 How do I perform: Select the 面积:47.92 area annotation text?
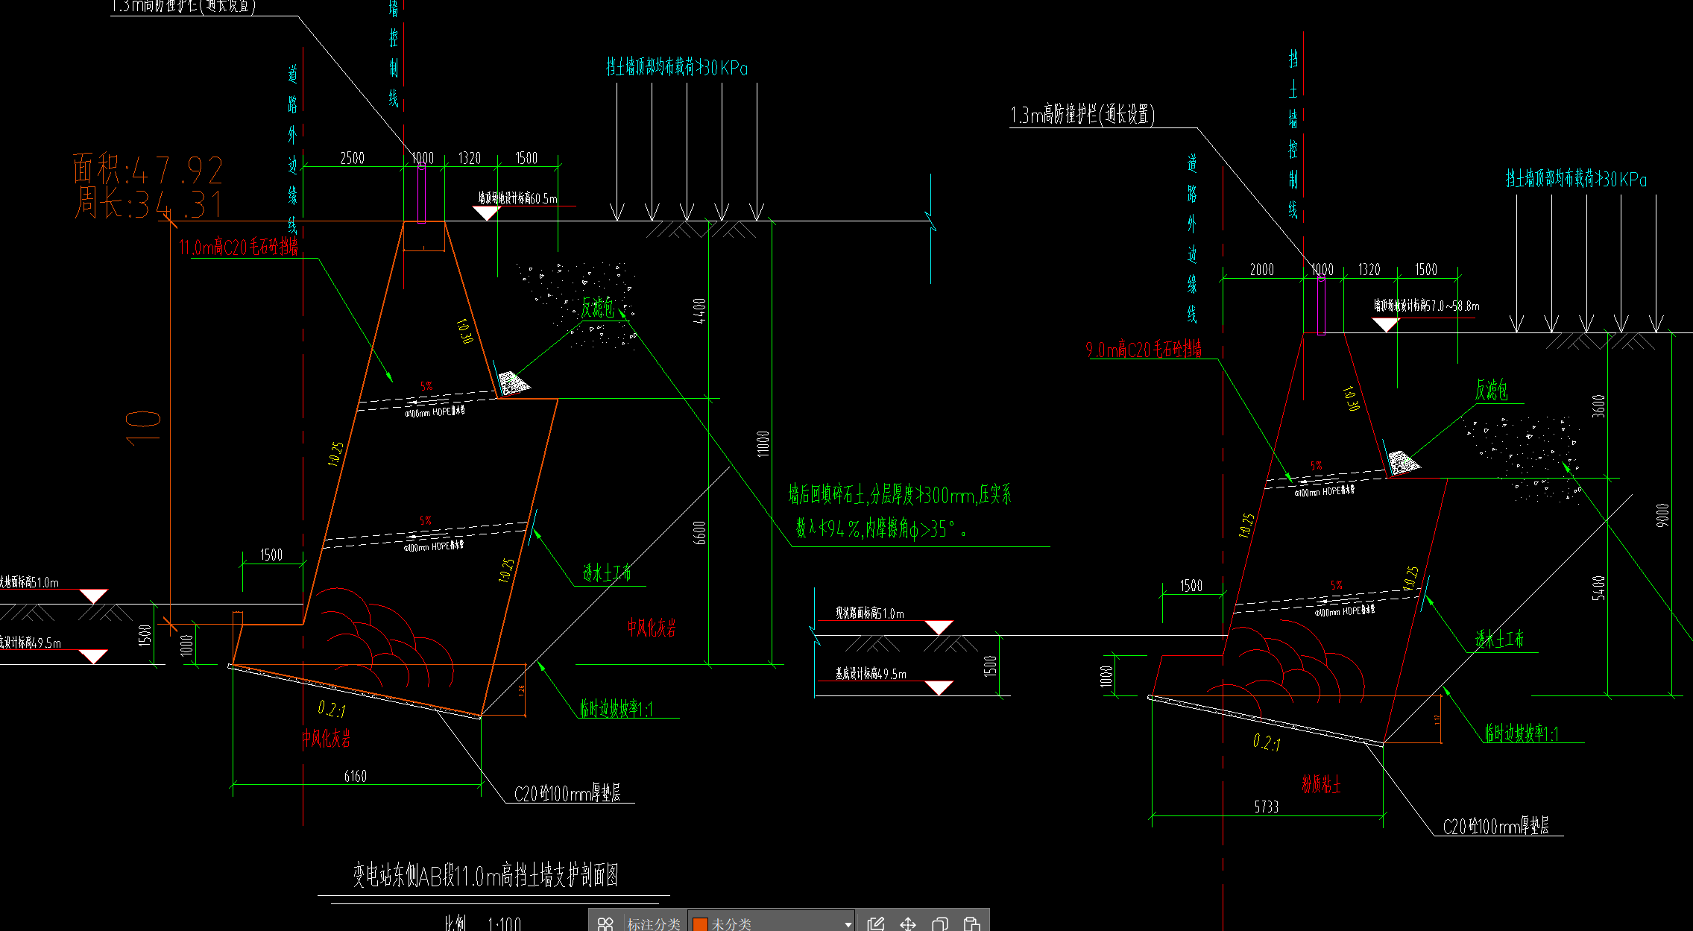coord(148,169)
